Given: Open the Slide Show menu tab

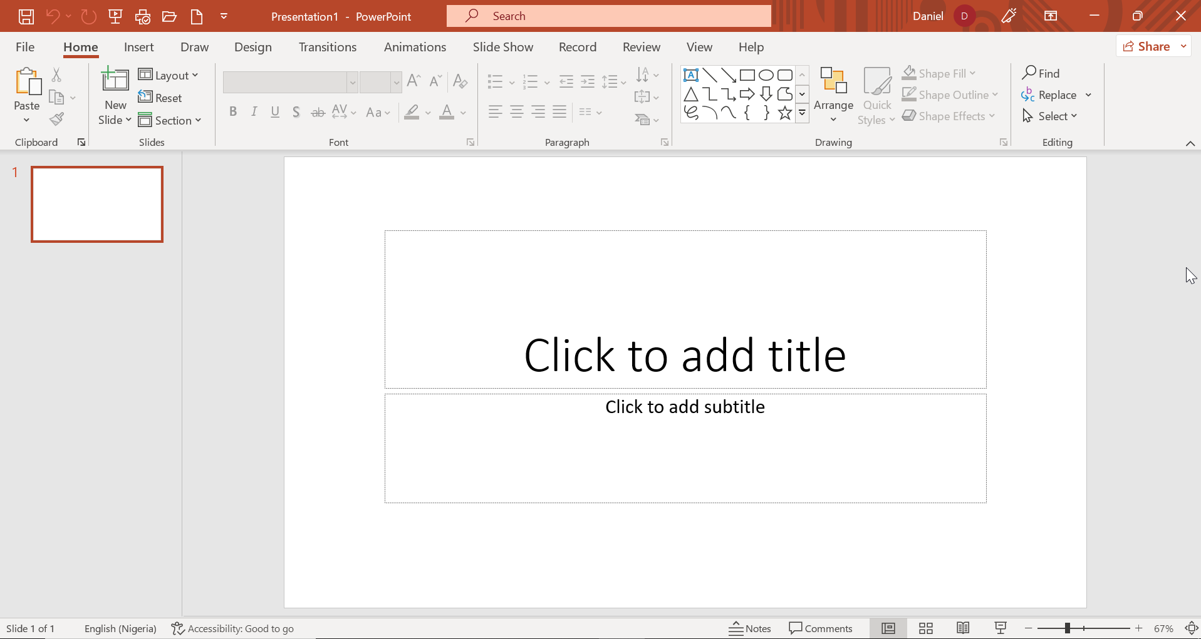Looking at the screenshot, I should point(502,46).
